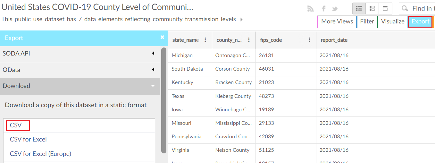The height and width of the screenshot is (163, 435).
Task: Open the Visualize tab
Action: click(393, 21)
